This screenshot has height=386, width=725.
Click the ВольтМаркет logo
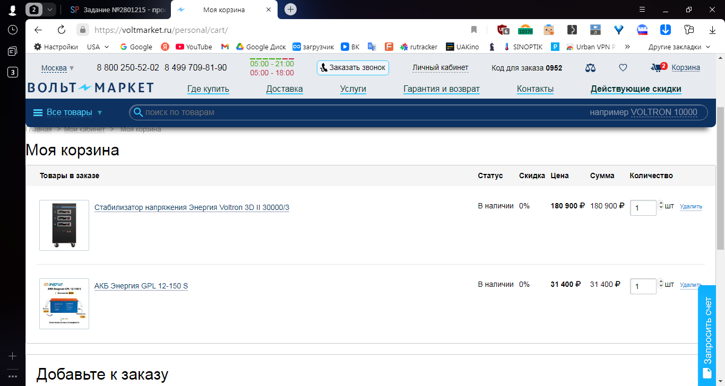click(90, 88)
